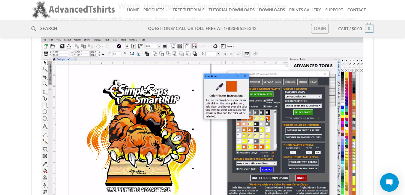Click the eyedropper icon in Color Picker
Image resolution: width=405 pixels, height=195 pixels.
point(220,87)
